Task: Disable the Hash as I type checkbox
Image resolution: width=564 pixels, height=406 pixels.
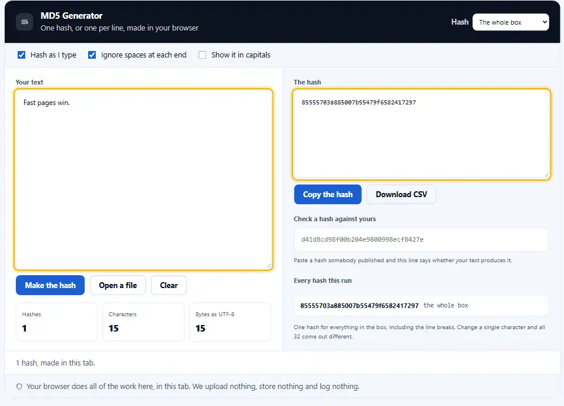Action: pyautogui.click(x=22, y=55)
